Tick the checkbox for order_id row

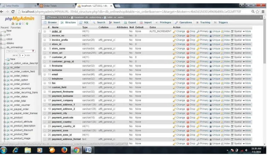45,31
